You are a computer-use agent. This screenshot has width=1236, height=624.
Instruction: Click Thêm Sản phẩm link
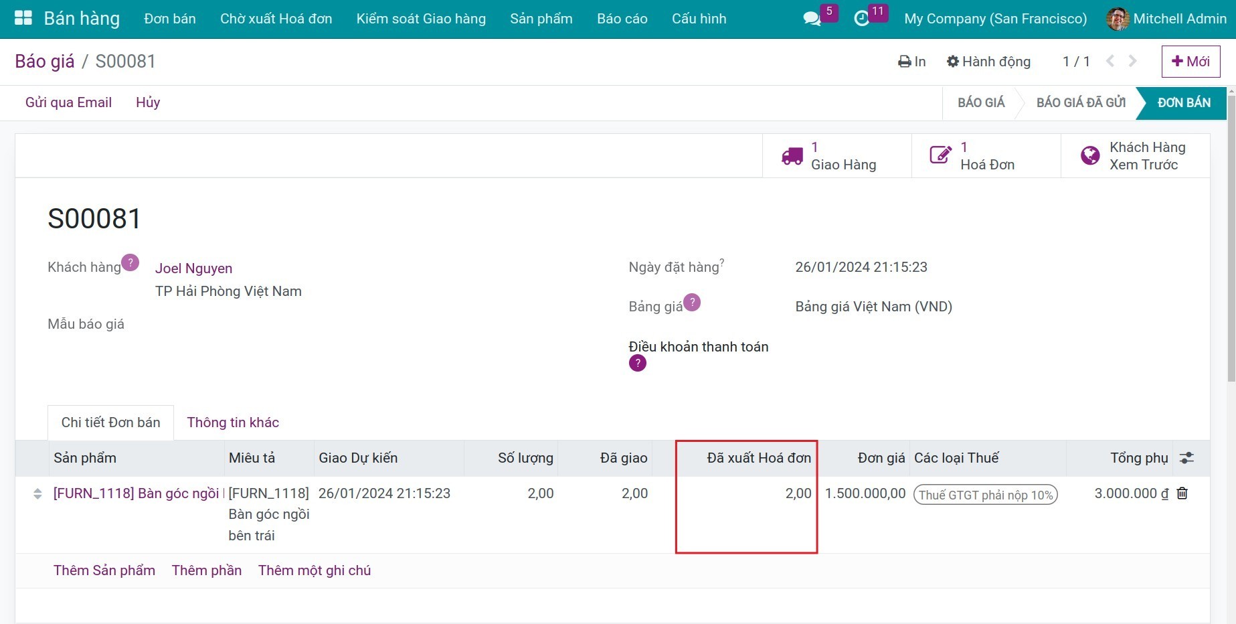pyautogui.click(x=104, y=570)
